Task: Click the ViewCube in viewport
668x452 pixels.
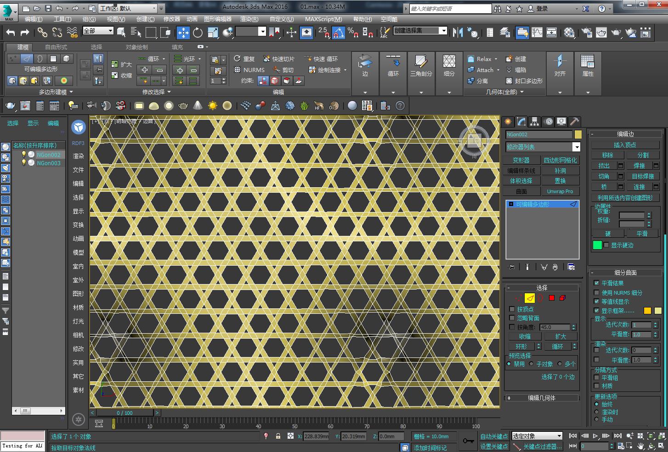Action: [x=474, y=140]
